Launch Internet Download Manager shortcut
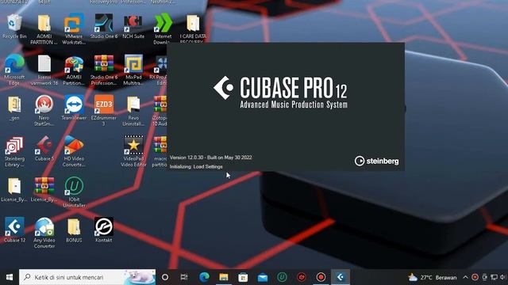The image size is (508, 285). click(x=163, y=28)
